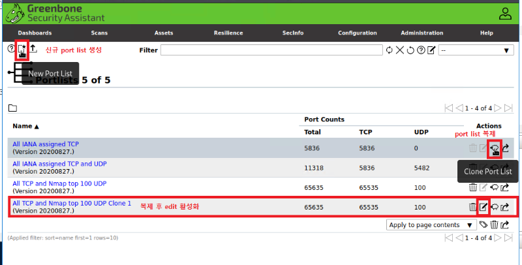Open the saved filter dropdown
Image resolution: width=522 pixels, height=265 pixels.
476,50
